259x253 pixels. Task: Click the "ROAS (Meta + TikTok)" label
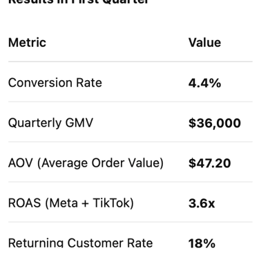[71, 203]
